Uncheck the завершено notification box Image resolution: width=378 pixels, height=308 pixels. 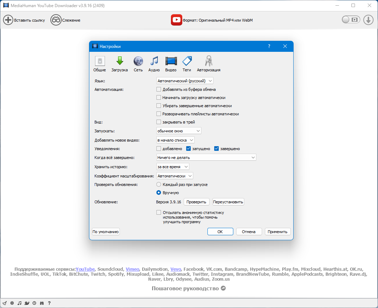[x=217, y=149]
